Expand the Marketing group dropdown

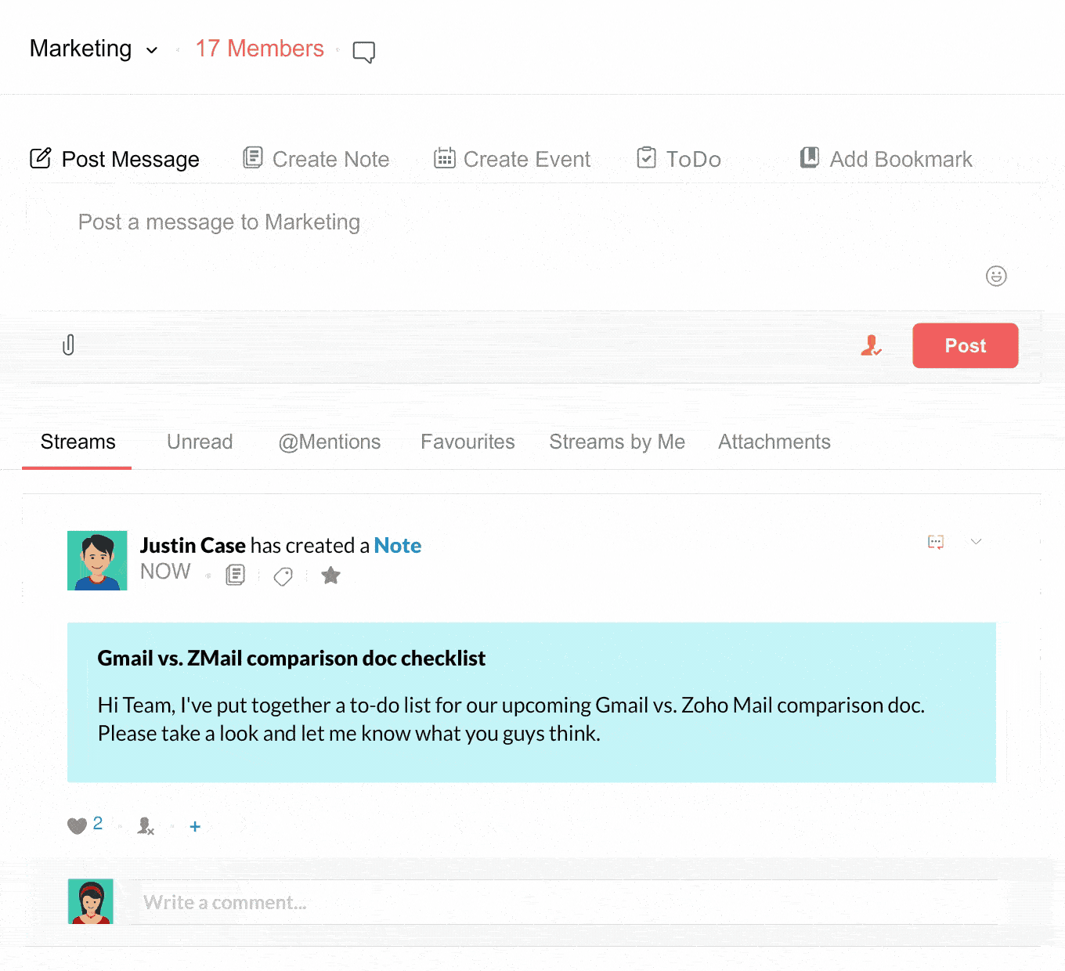tap(152, 51)
